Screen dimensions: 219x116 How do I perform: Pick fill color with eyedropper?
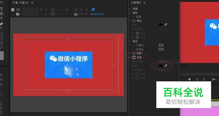coord(166,25)
